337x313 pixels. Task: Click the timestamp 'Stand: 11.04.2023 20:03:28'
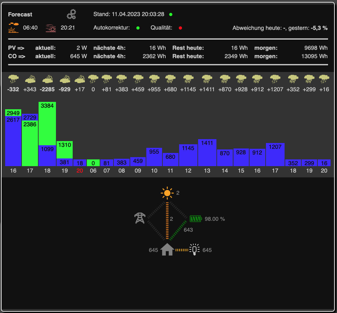click(129, 14)
